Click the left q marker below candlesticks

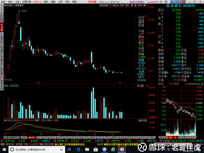click(x=38, y=83)
